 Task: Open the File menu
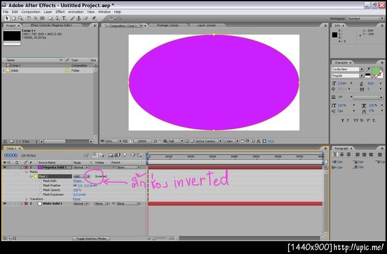[5, 12]
